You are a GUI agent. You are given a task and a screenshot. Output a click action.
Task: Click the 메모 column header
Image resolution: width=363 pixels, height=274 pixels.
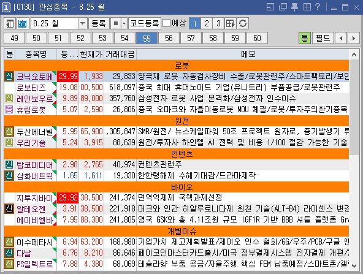pos(243,55)
